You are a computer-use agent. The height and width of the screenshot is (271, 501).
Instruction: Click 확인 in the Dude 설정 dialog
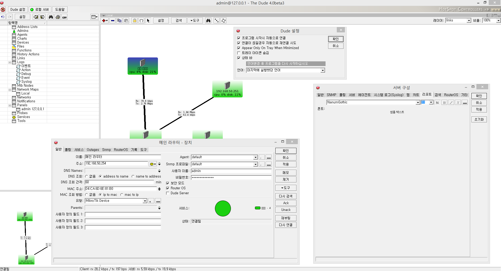(336, 39)
